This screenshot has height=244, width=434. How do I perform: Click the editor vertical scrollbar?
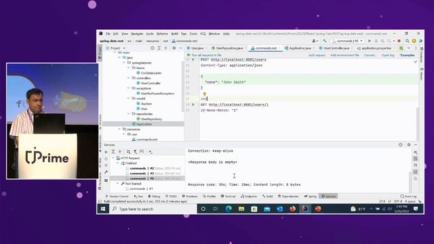pyautogui.click(x=418, y=123)
